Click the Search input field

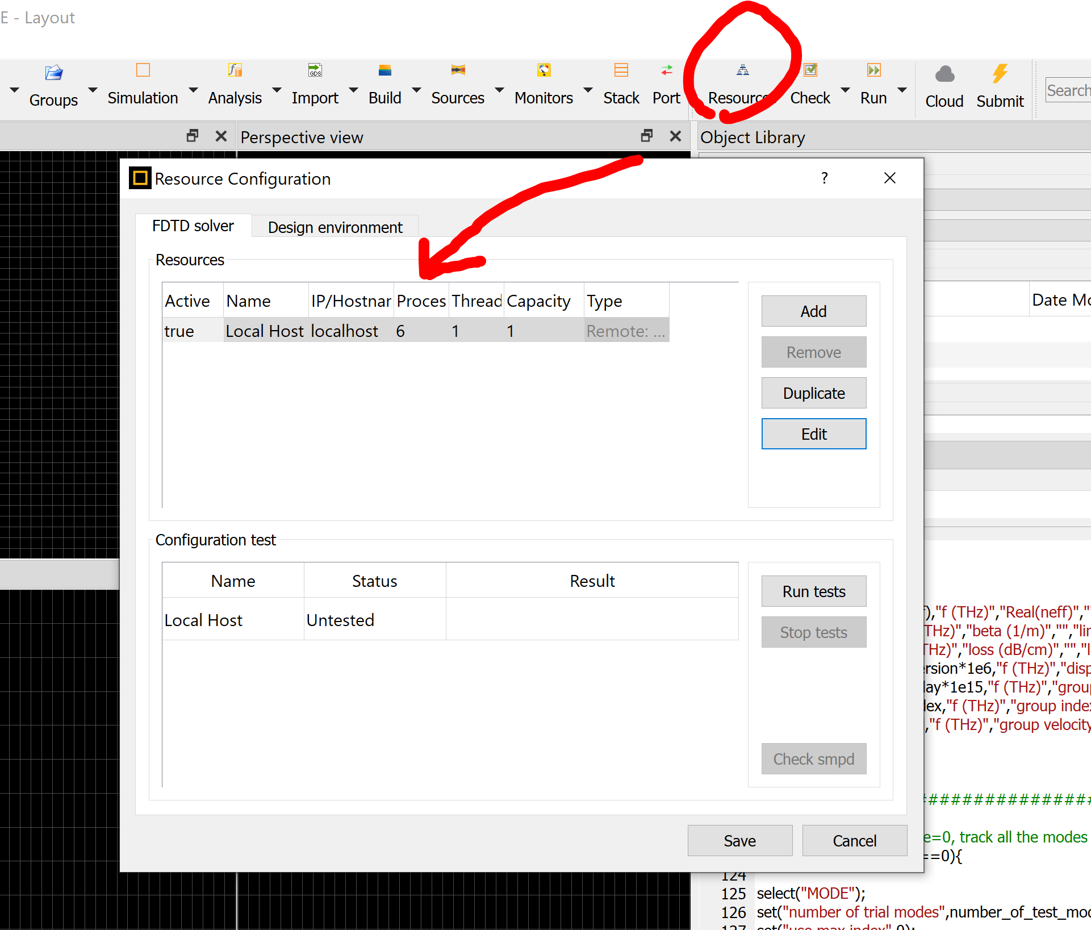(1068, 91)
